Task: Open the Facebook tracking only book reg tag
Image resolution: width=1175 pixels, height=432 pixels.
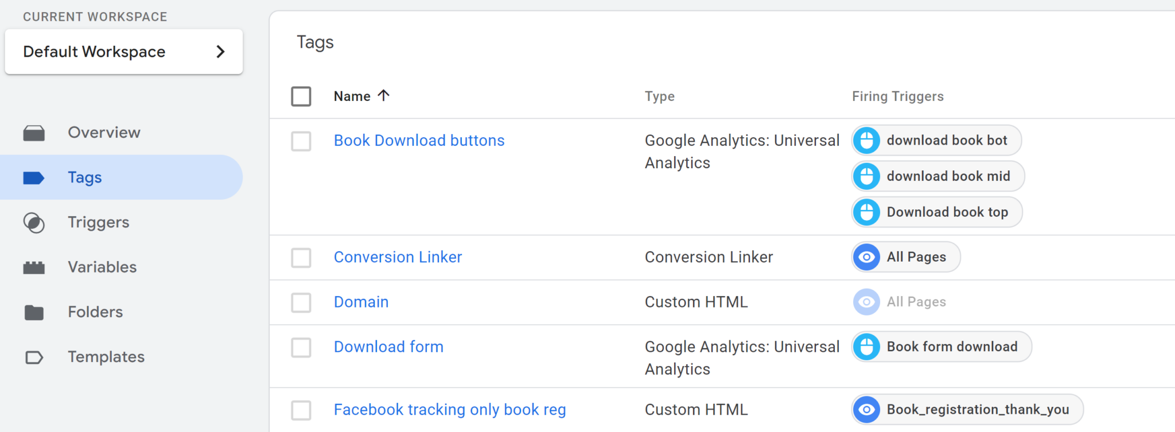Action: (x=450, y=410)
